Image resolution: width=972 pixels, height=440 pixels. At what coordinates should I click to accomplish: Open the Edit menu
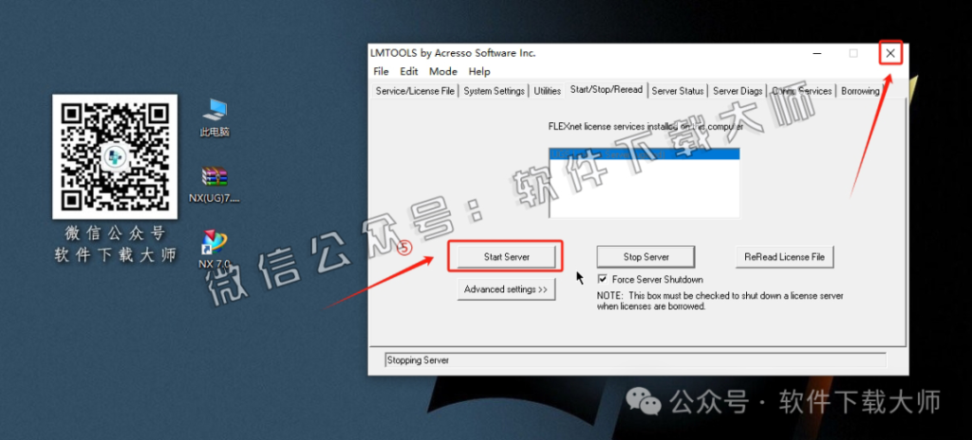[408, 71]
